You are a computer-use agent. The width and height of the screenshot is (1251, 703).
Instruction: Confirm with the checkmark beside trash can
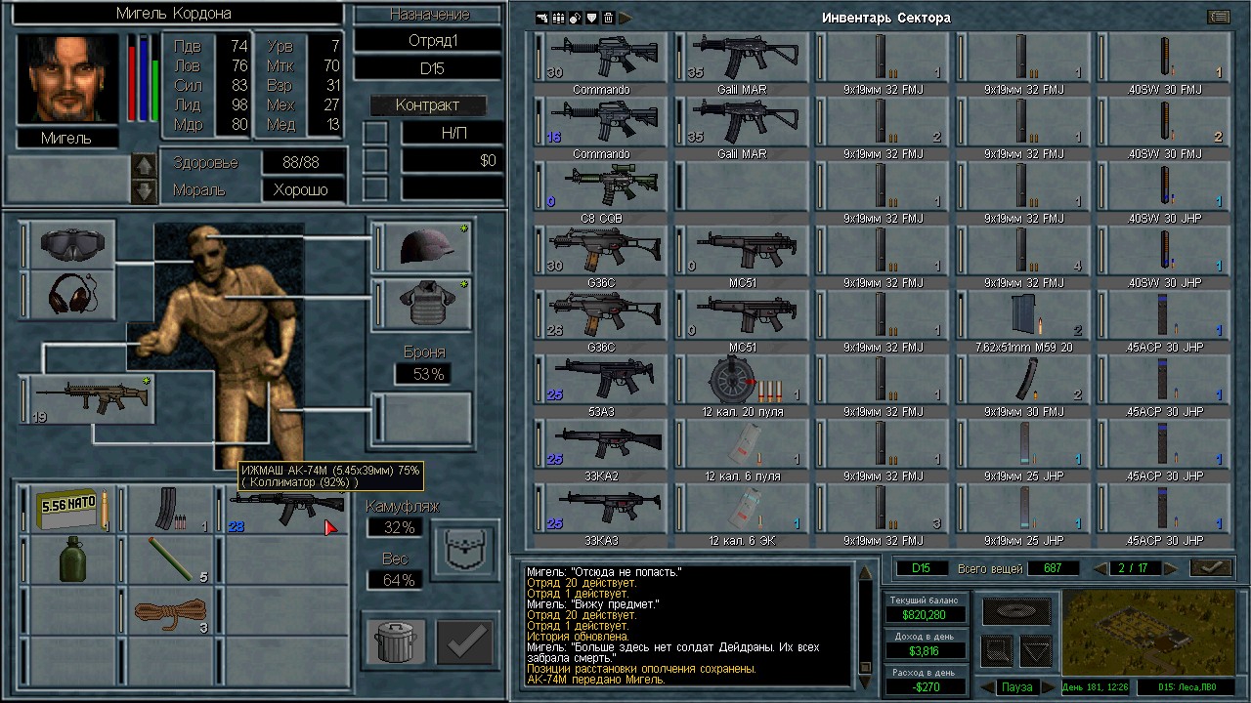[464, 641]
